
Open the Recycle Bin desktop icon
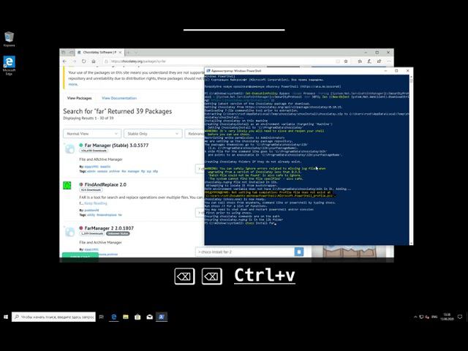click(9, 39)
